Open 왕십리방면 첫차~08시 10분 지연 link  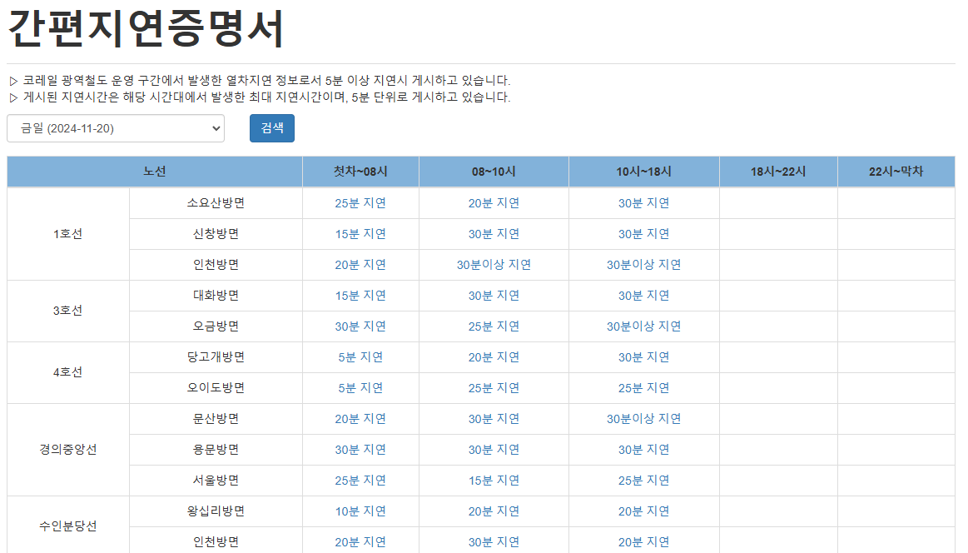(x=360, y=511)
